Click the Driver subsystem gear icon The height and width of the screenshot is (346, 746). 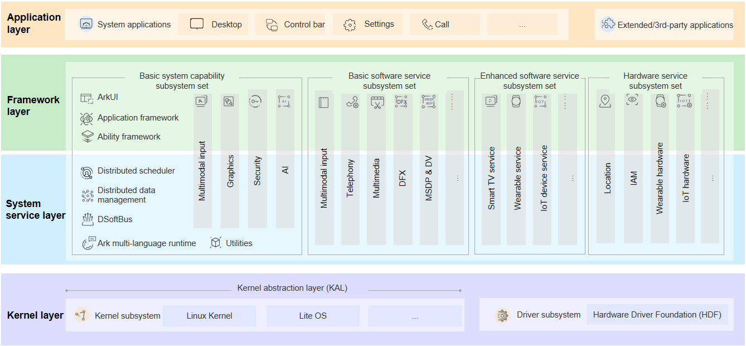[x=502, y=315]
